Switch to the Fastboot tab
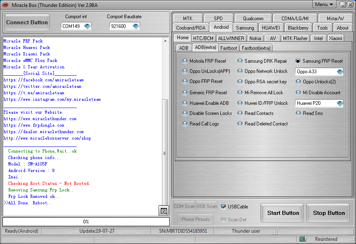356x244 pixels. point(229,48)
